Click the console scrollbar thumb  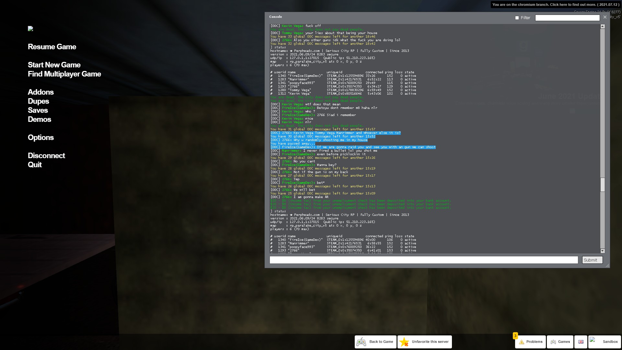[603, 185]
